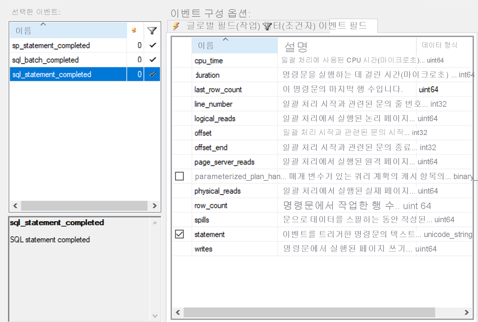Click left arrow of selected events horizontal scrollbar
Screen dimensions: 478x322
click(x=15, y=206)
